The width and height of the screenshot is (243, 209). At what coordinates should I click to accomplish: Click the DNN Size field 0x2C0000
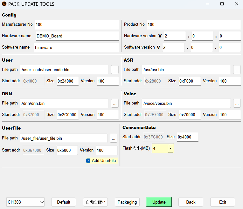pos(67,115)
